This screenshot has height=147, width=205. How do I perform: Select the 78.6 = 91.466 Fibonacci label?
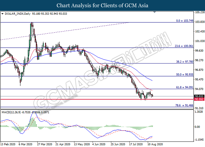[x=184, y=105]
